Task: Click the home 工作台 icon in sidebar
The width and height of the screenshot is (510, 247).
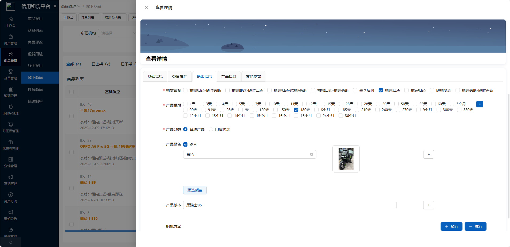Action: pyautogui.click(x=11, y=19)
